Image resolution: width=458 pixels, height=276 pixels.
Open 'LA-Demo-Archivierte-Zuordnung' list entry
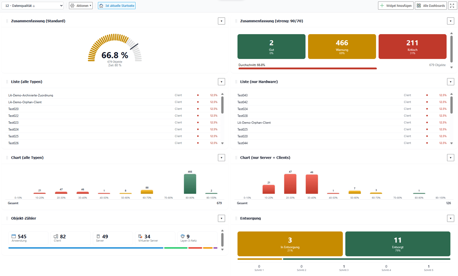click(31, 95)
